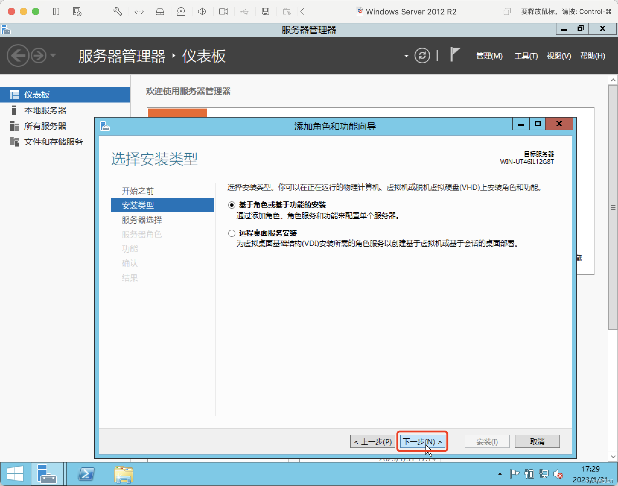The width and height of the screenshot is (618, 486).
Task: Click the network adapter arrows icon
Action: click(x=139, y=12)
